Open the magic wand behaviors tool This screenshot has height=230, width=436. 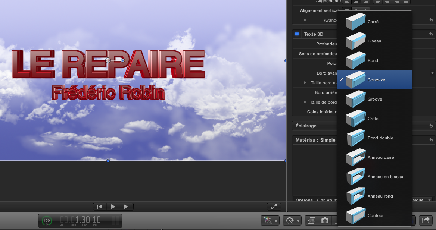(x=268, y=221)
